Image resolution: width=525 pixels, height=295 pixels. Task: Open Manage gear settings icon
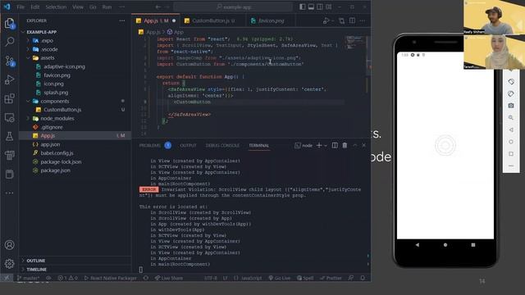[9, 264]
